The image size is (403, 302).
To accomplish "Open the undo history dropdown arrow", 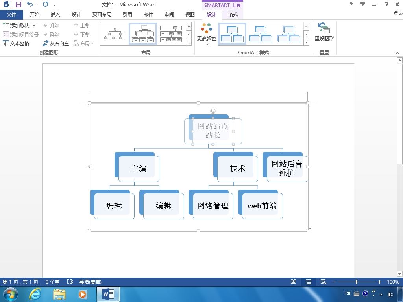I will point(36,4).
